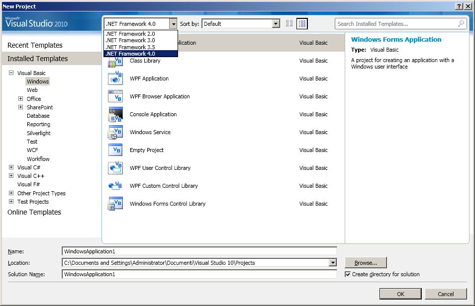The height and width of the screenshot is (306, 475).
Task: Click the Console Application template icon
Action: click(115, 114)
